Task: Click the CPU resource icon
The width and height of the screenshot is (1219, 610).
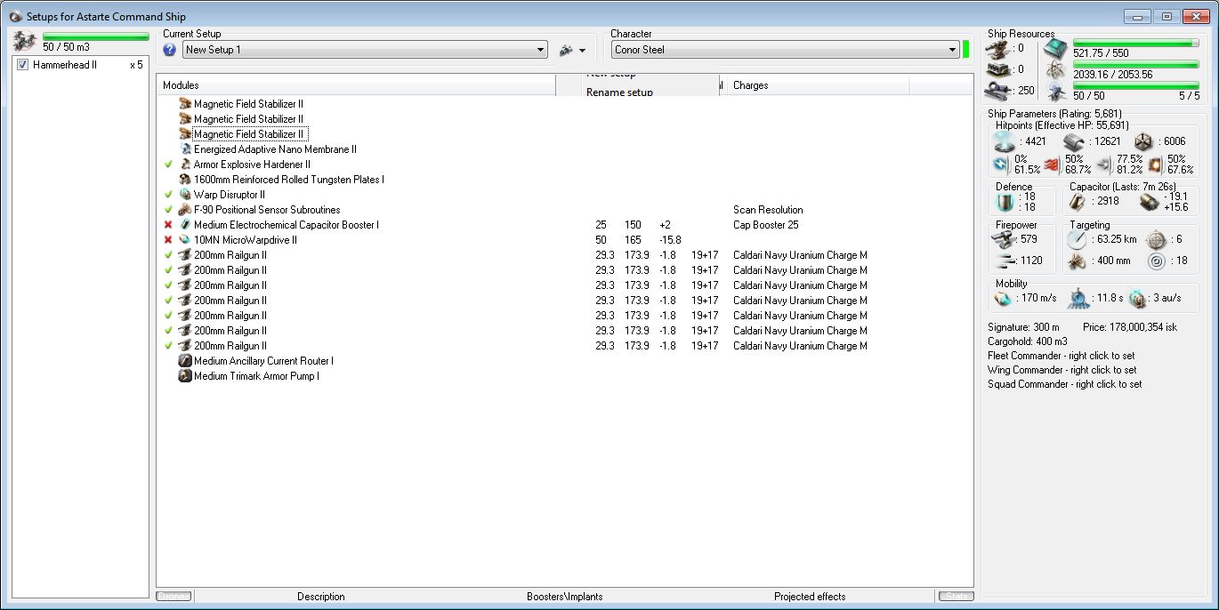Action: coord(1056,48)
